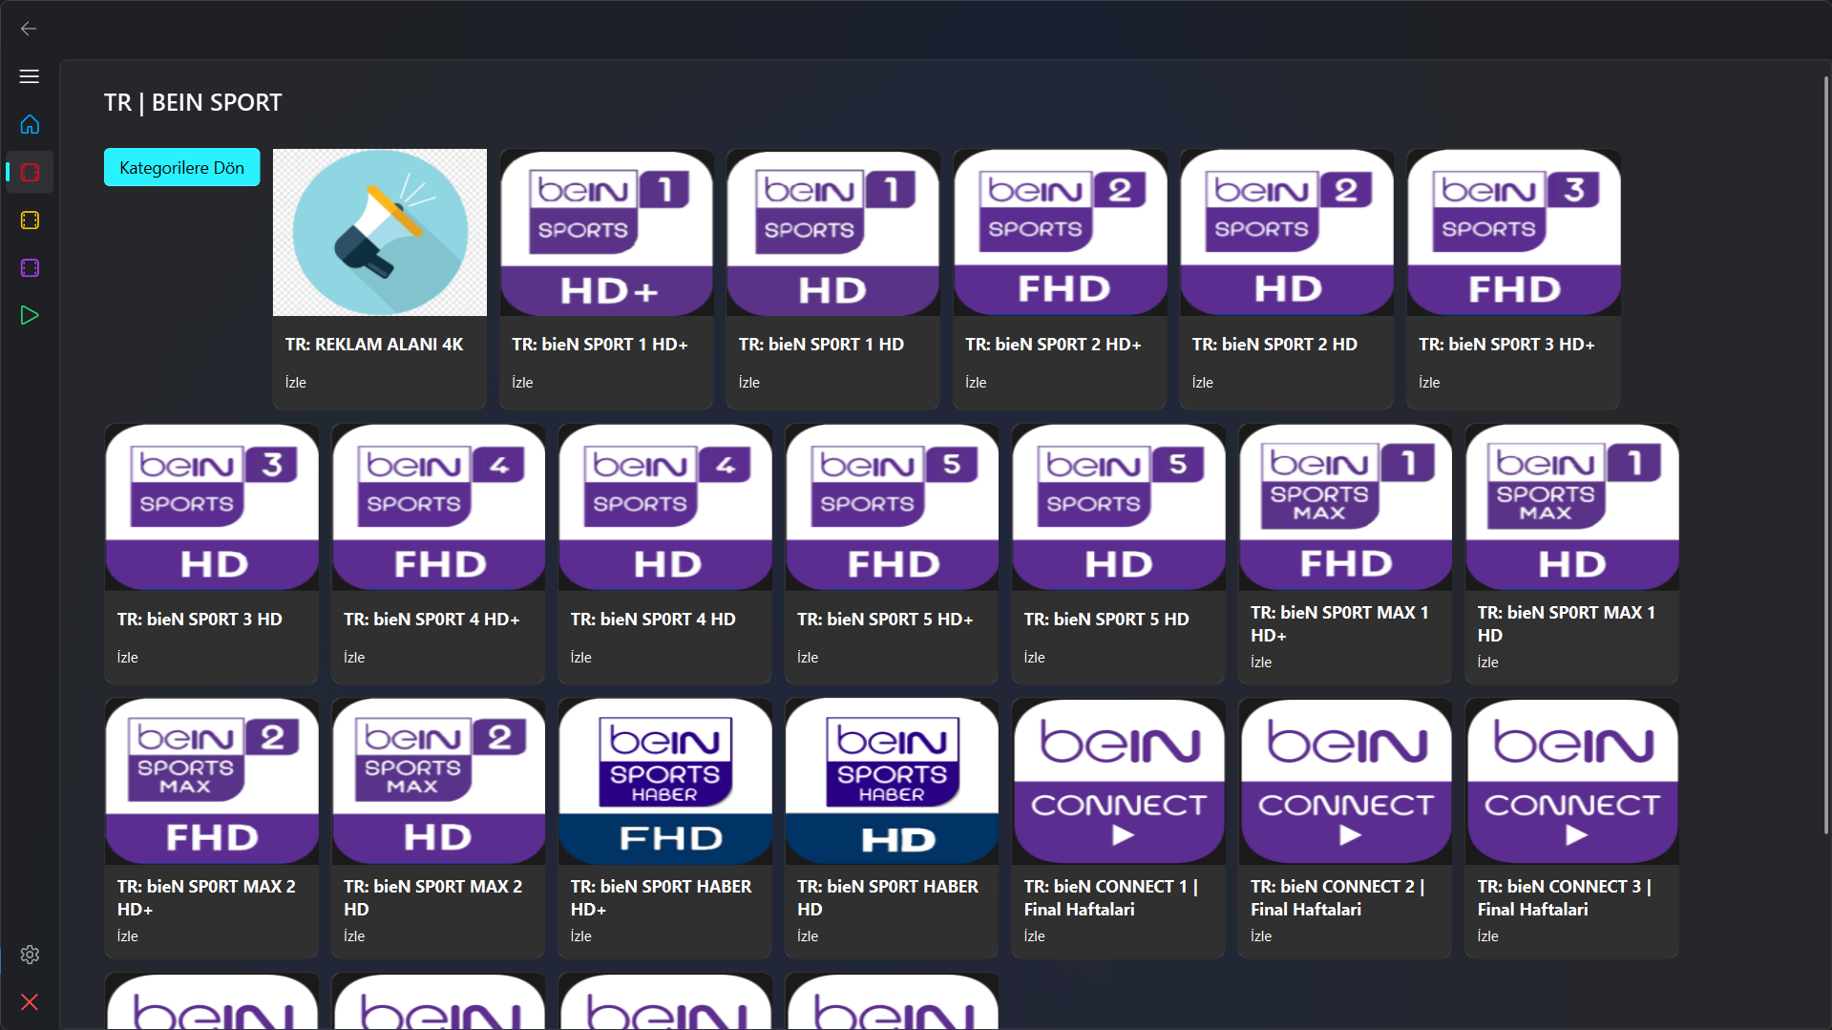This screenshot has height=1030, width=1832.
Task: Open the bieN CONNECT 1 channel thumbnail
Action: (x=1118, y=781)
